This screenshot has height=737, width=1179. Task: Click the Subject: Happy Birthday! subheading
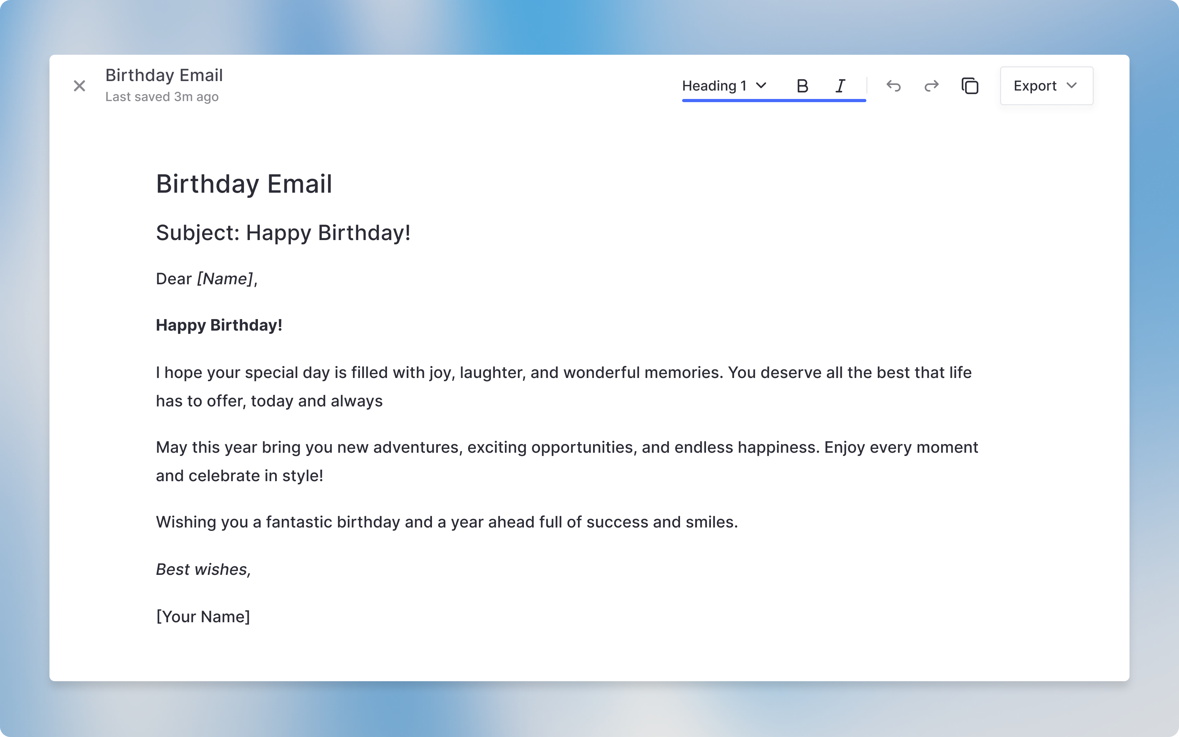pyautogui.click(x=282, y=233)
